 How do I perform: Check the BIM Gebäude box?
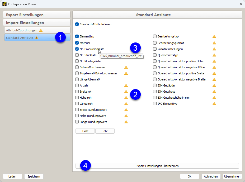click(155, 85)
